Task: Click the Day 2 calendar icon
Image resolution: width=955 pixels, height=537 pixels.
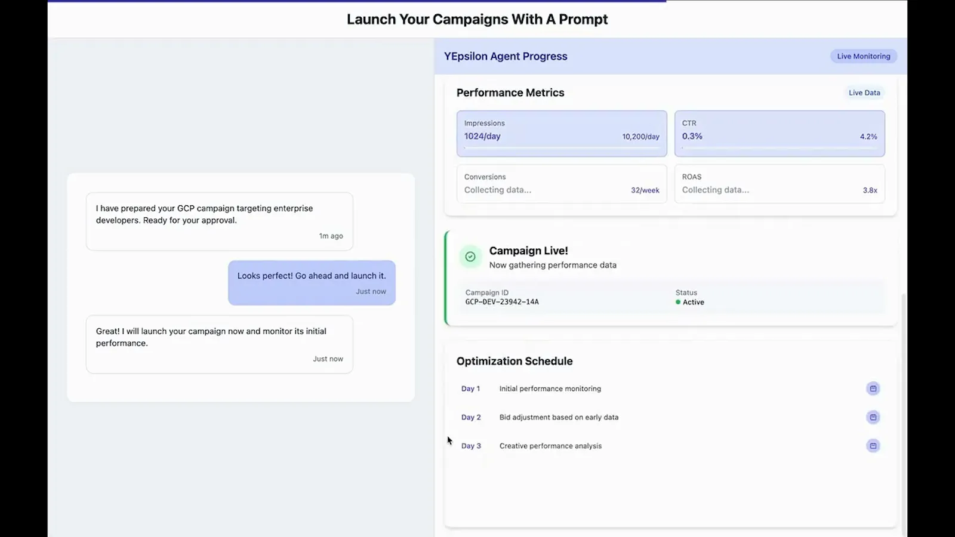Action: (x=873, y=417)
